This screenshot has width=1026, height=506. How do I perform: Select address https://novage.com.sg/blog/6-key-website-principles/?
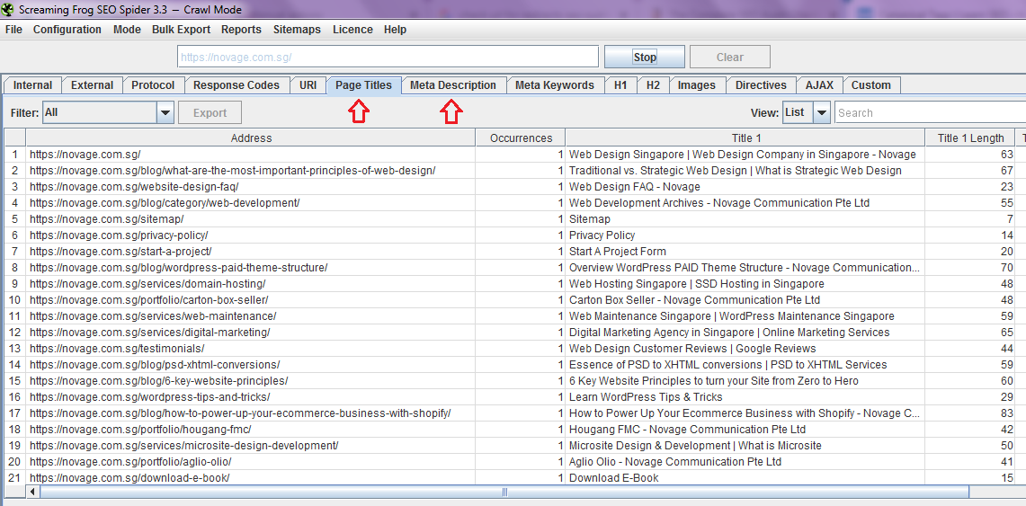pyautogui.click(x=159, y=380)
